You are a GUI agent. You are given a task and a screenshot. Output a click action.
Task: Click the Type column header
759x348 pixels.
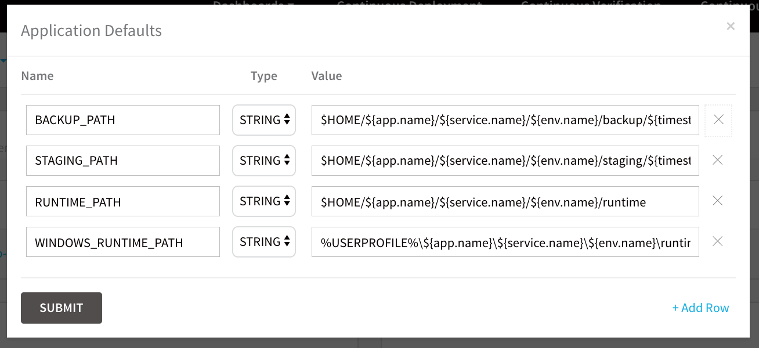click(x=264, y=76)
